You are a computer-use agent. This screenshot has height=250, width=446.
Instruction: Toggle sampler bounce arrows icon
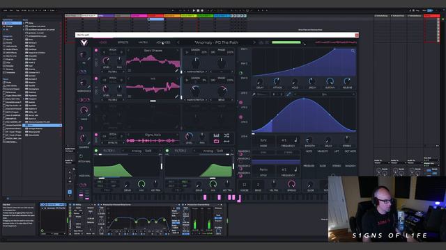[226, 141]
